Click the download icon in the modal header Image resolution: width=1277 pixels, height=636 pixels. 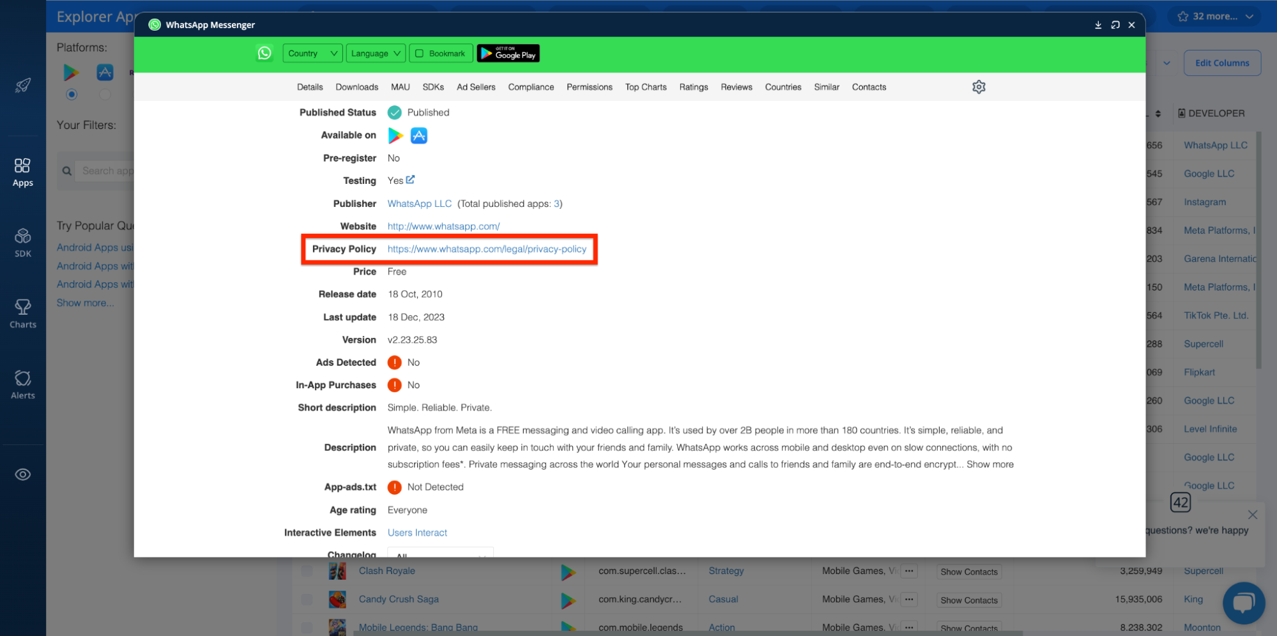click(x=1098, y=25)
